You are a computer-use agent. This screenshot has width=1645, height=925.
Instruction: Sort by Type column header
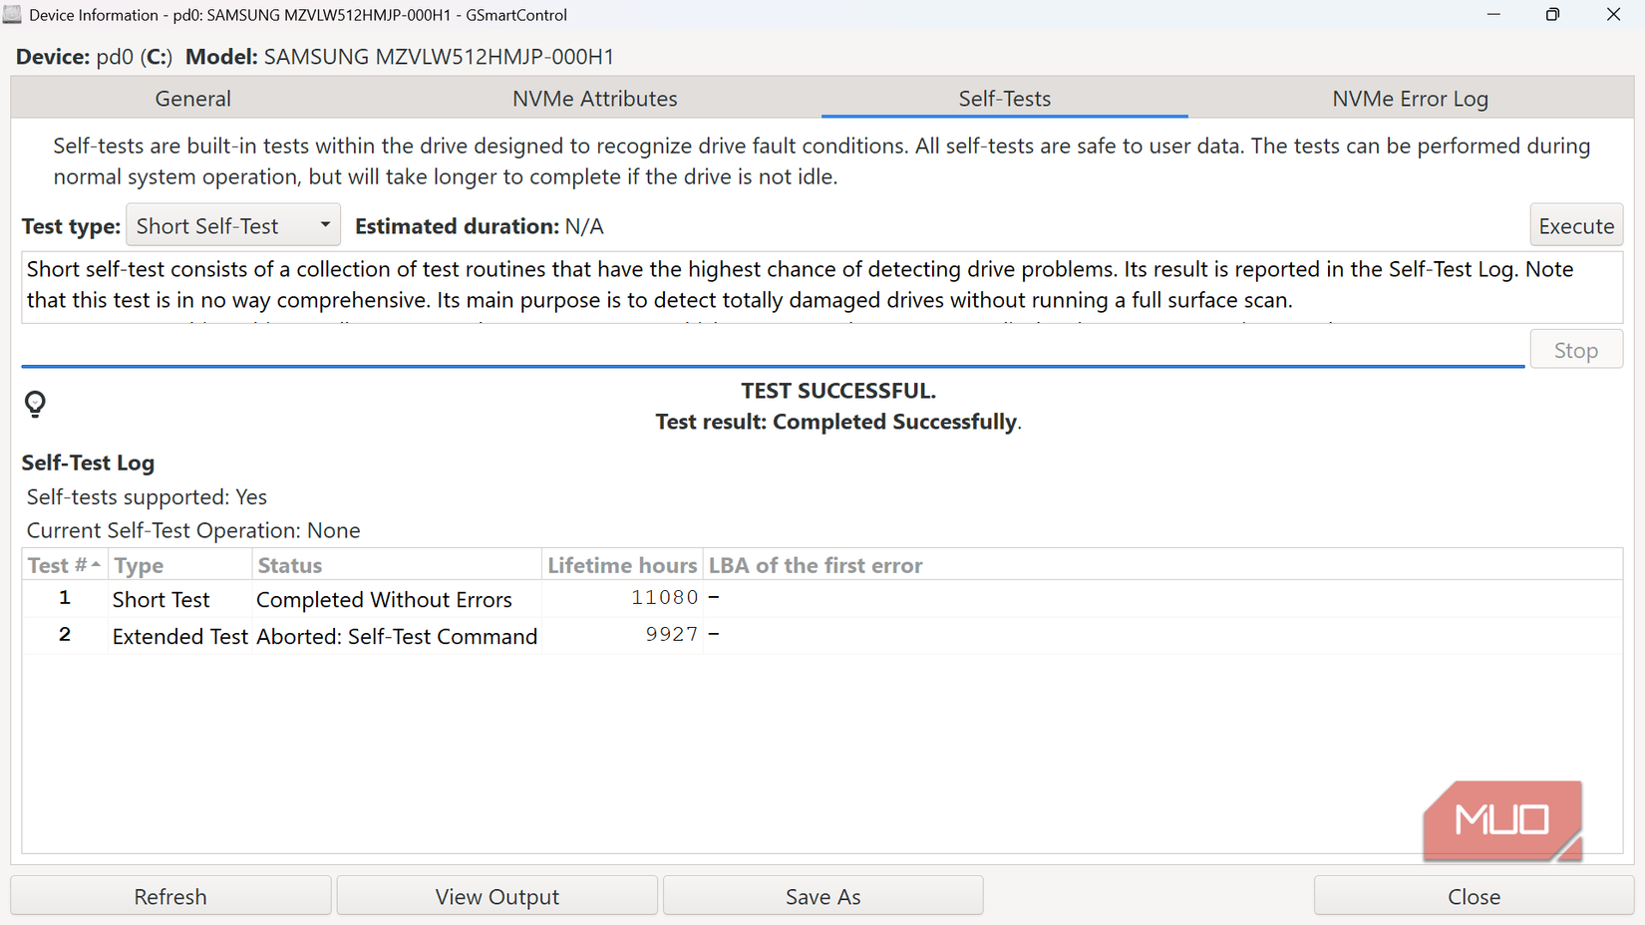pyautogui.click(x=179, y=565)
